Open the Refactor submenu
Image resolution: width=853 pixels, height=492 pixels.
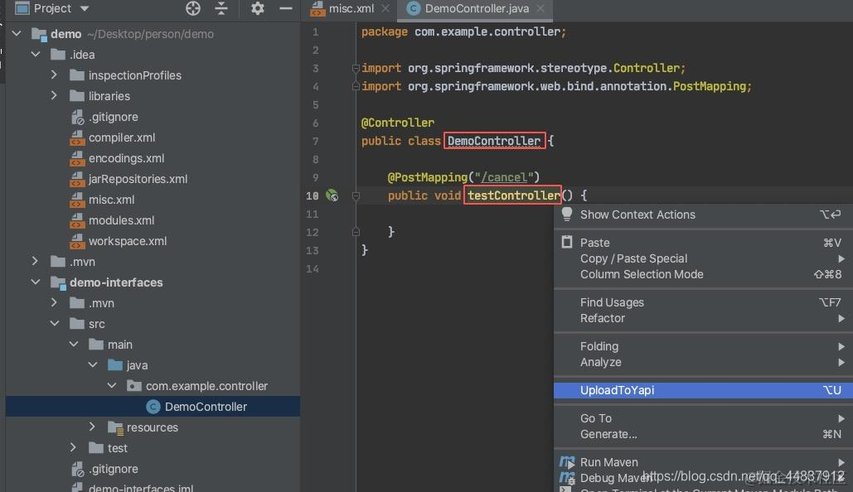602,318
